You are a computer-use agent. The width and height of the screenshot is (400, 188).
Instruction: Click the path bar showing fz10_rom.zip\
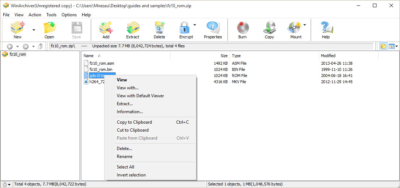(x=211, y=46)
